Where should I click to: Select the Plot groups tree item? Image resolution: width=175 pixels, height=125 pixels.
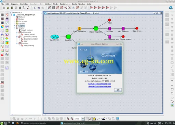pyautogui.click(x=23, y=21)
